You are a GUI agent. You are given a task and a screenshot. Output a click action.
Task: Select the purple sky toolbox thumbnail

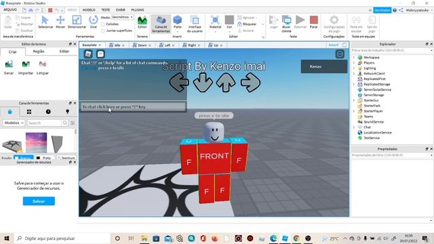pos(36,142)
